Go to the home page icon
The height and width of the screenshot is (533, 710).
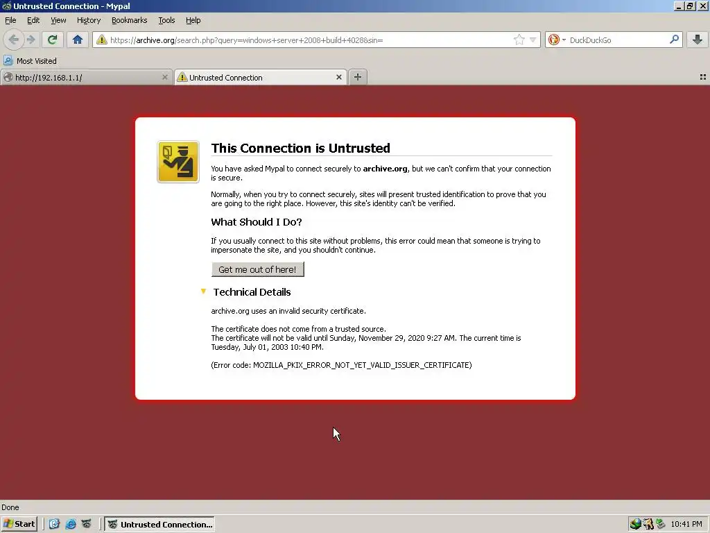[78, 40]
